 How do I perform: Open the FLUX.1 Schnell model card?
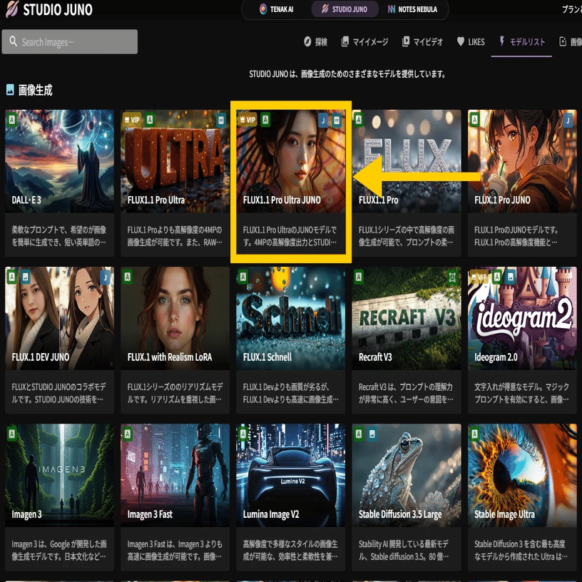(x=291, y=340)
